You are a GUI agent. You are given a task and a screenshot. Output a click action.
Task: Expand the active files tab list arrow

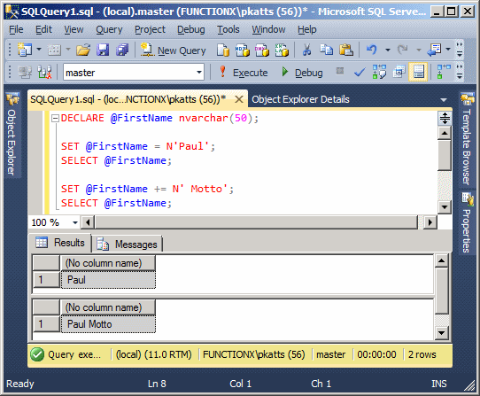444,100
